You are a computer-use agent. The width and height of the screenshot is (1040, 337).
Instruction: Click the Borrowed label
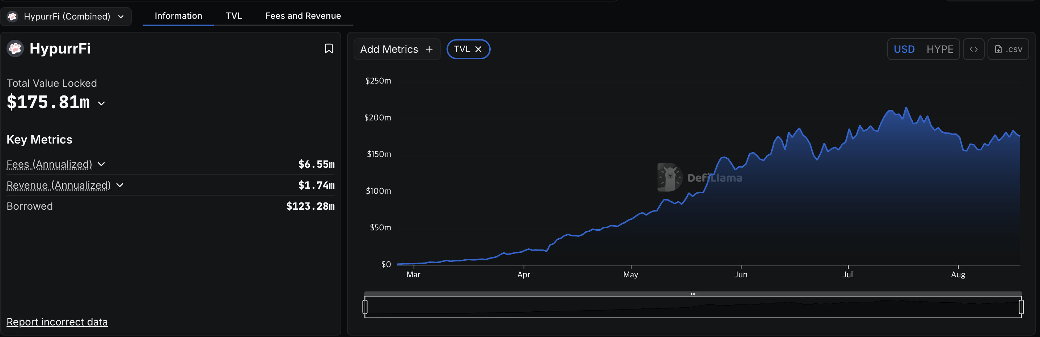pos(30,206)
